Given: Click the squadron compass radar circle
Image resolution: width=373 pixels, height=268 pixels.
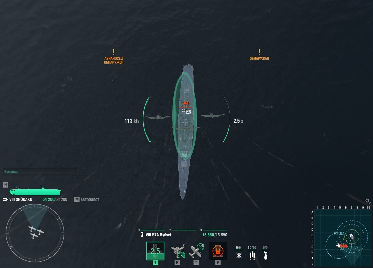Looking at the screenshot, I should [x=35, y=233].
